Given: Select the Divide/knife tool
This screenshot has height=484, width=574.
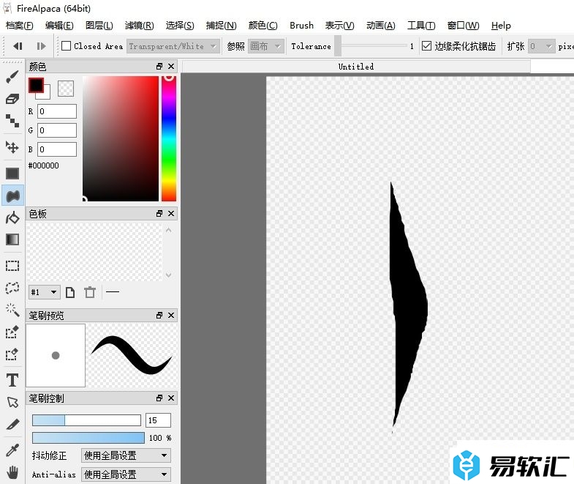Looking at the screenshot, I should click(x=12, y=424).
